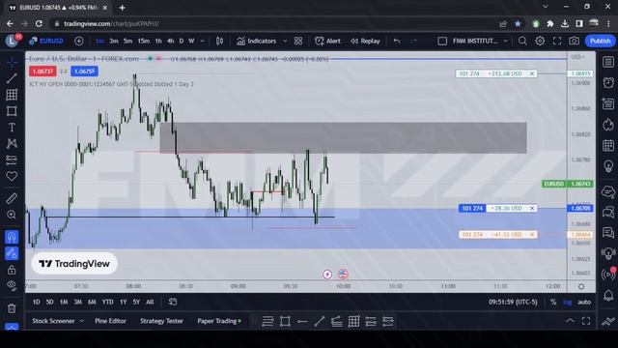Toggle log scale
Image resolution: width=618 pixels, height=348 pixels.
coord(567,302)
